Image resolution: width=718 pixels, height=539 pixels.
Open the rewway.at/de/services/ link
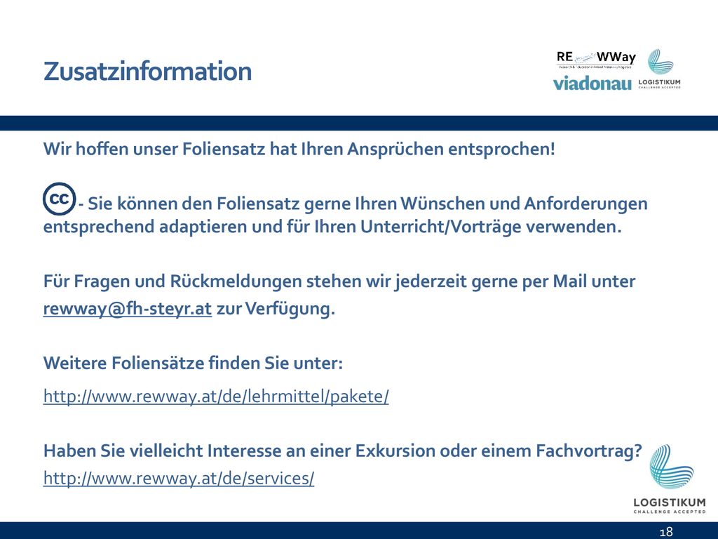pos(179,478)
